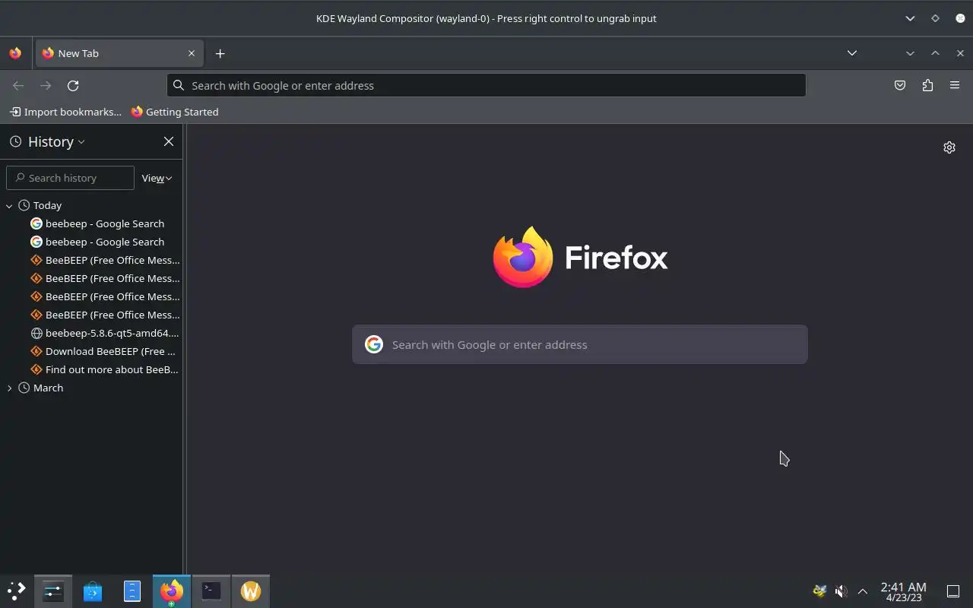Close the History sidebar
This screenshot has width=973, height=608.
pyautogui.click(x=169, y=141)
